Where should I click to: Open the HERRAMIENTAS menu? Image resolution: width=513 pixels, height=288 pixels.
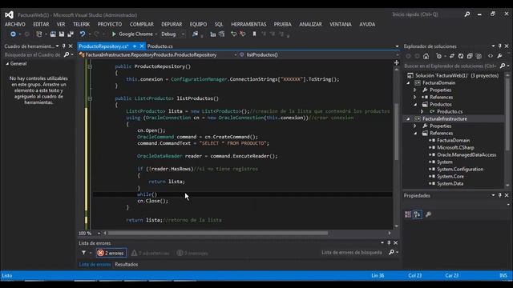[248, 24]
